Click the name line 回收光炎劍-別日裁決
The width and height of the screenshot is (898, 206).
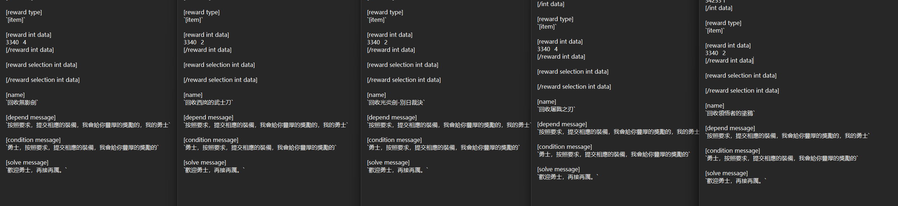coord(396,103)
